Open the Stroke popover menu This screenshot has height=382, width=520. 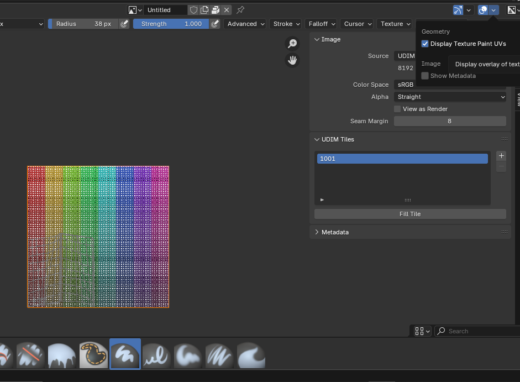(x=286, y=24)
